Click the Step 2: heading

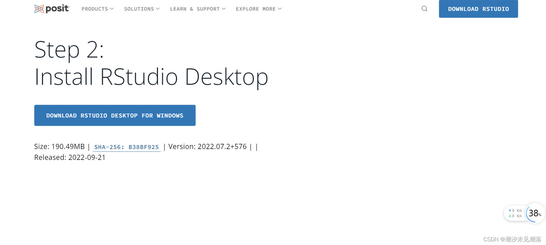point(69,50)
